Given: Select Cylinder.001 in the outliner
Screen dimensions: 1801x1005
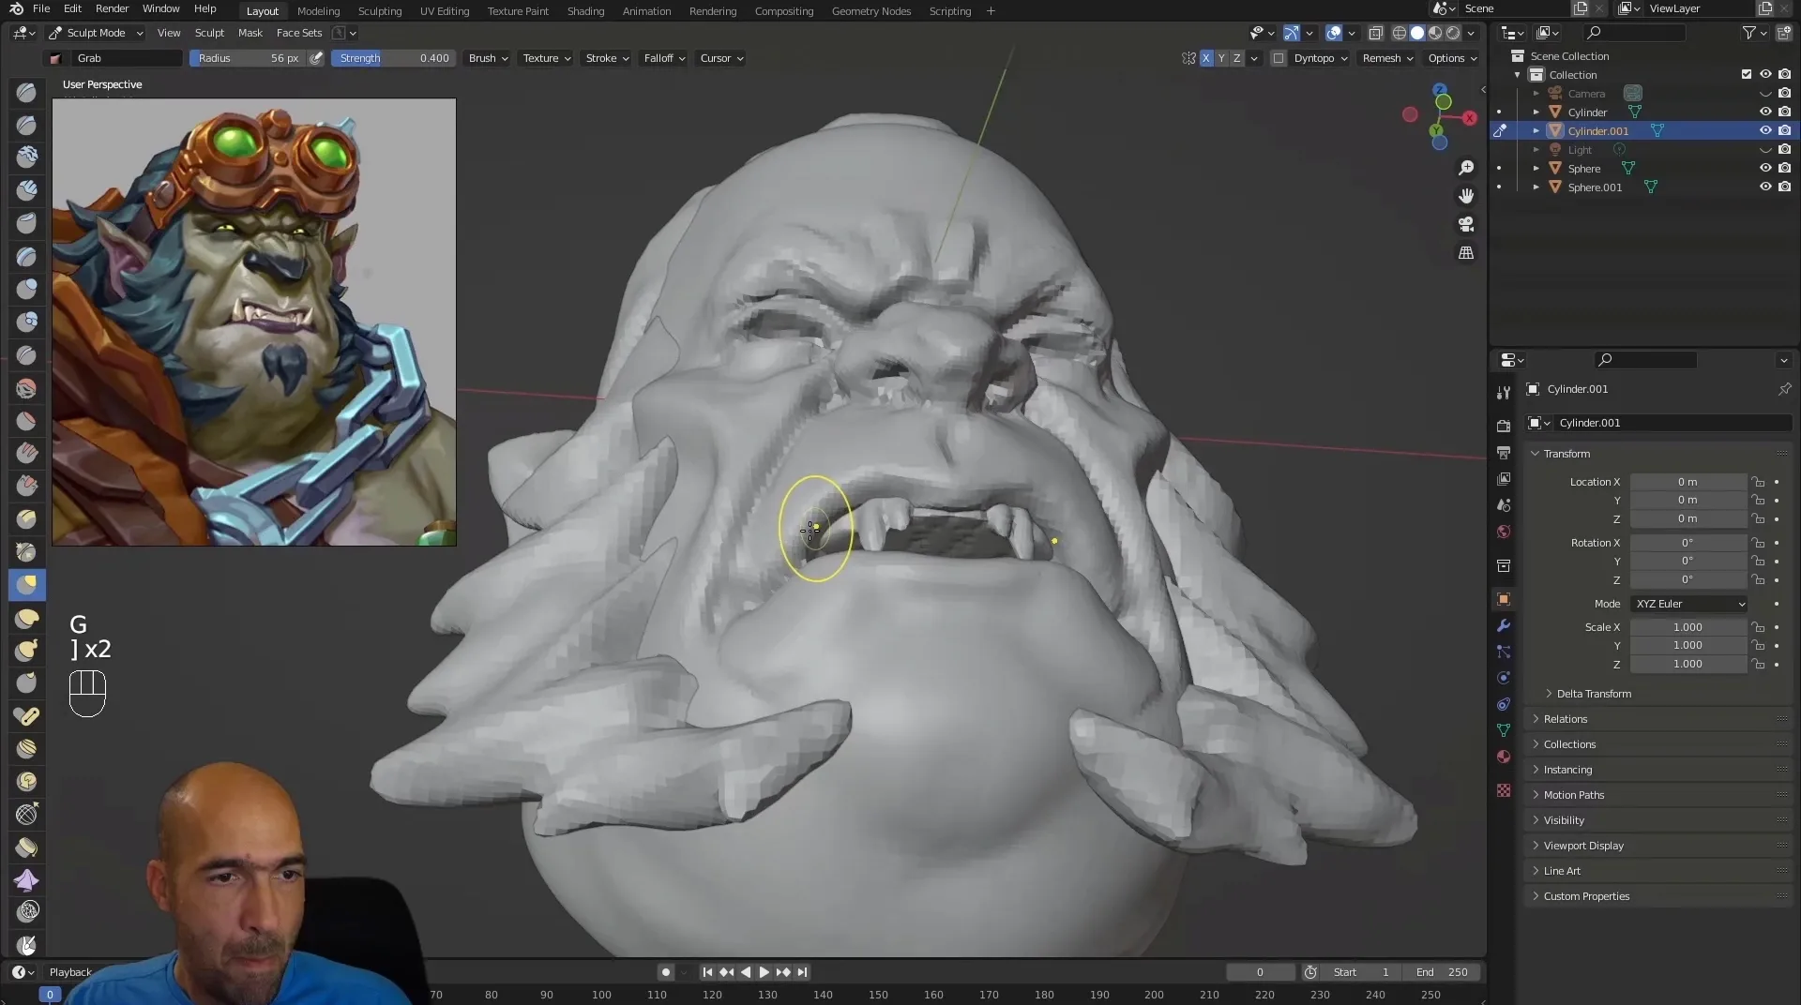Looking at the screenshot, I should (1598, 130).
